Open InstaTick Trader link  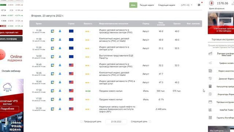(226, 110)
